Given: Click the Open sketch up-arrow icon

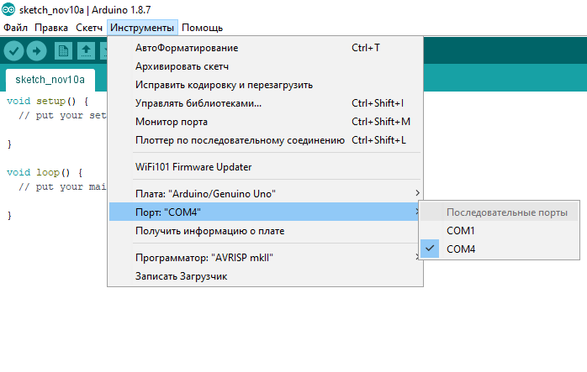Looking at the screenshot, I should [x=86, y=51].
